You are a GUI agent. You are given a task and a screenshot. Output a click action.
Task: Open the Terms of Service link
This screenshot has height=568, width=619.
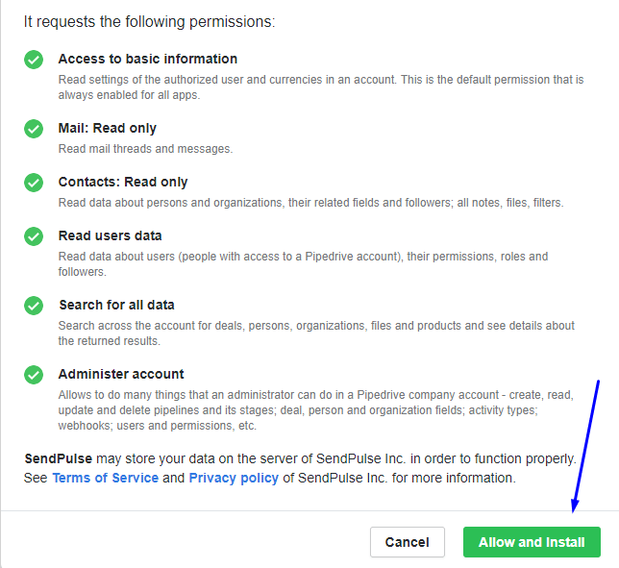pos(106,478)
